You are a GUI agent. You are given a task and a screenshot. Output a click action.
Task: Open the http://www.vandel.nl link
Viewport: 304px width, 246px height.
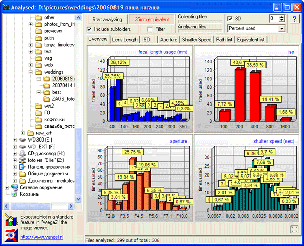[x=42, y=237]
